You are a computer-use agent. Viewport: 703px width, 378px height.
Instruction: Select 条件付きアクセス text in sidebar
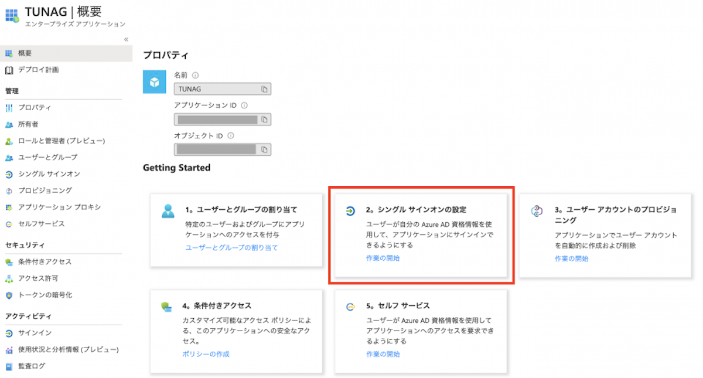click(45, 261)
